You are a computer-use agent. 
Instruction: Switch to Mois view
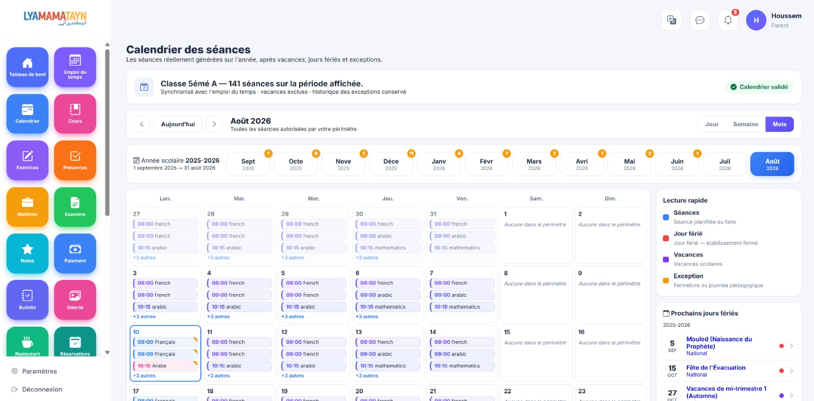(x=779, y=124)
